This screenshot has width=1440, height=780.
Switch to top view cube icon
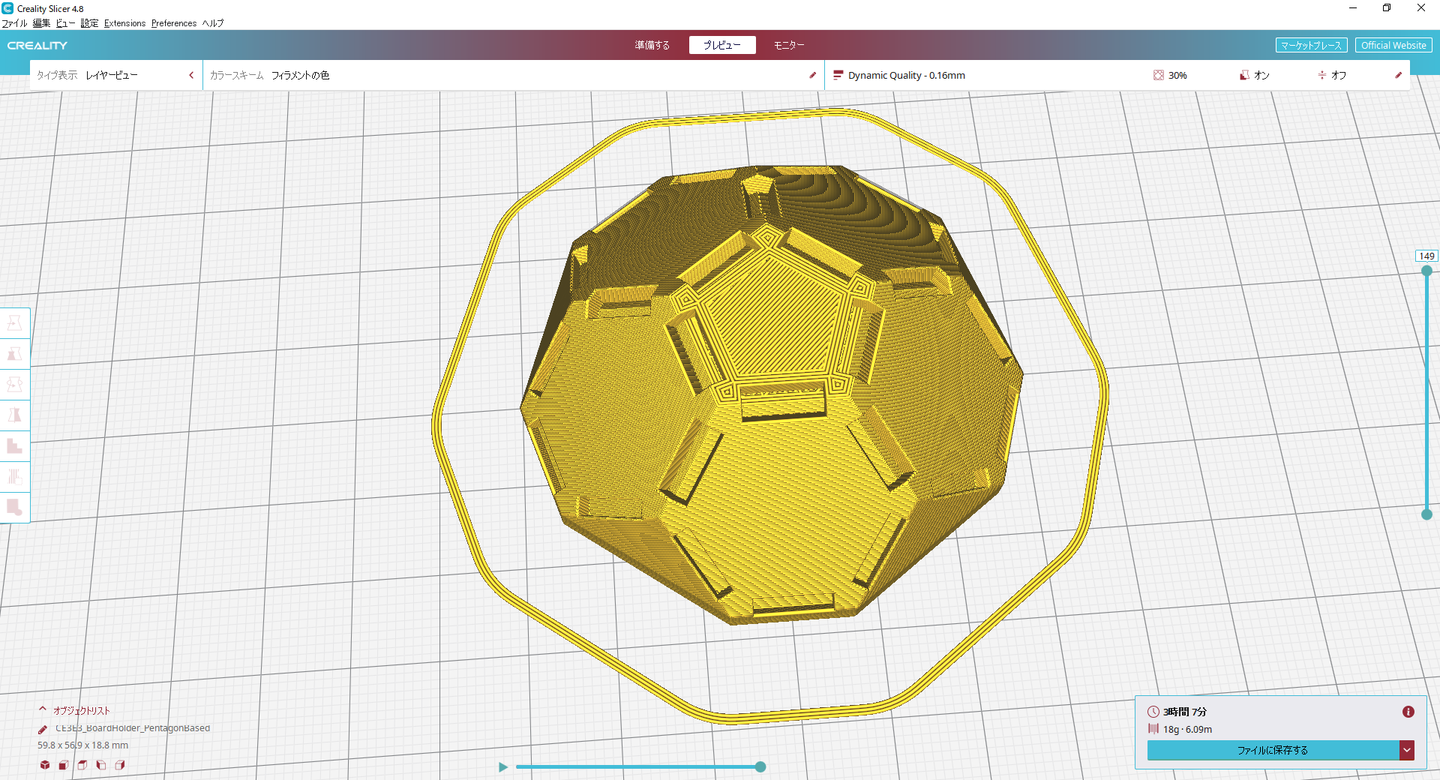pyautogui.click(x=82, y=765)
